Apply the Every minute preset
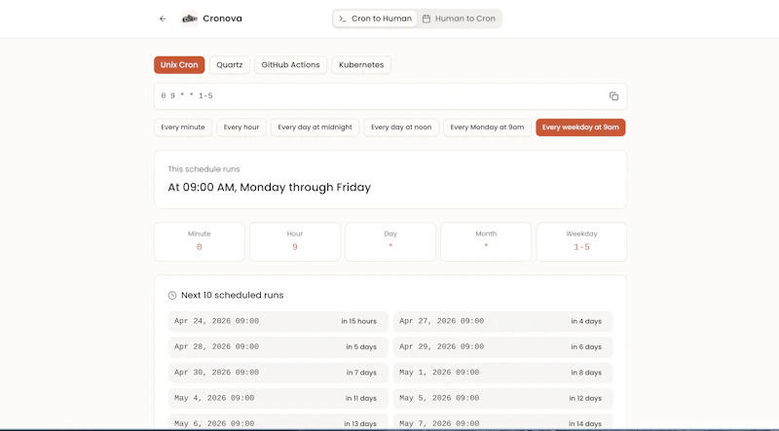 click(x=183, y=127)
